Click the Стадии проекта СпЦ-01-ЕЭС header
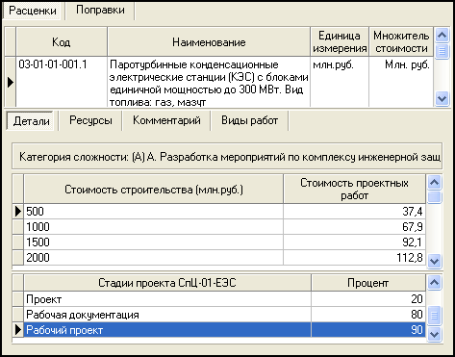The width and height of the screenshot is (455, 357). tap(167, 283)
